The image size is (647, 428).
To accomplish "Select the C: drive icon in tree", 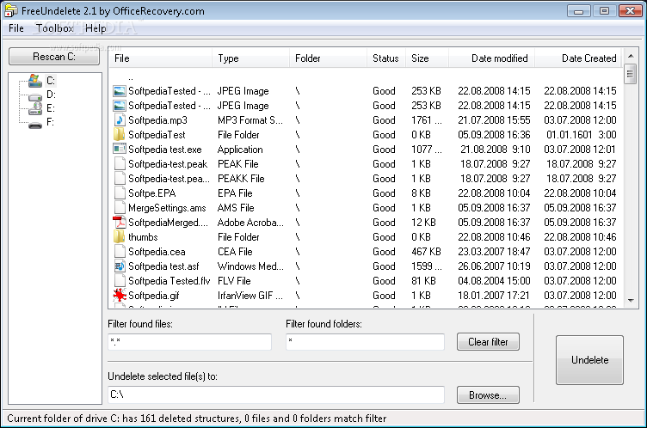I will 34,81.
